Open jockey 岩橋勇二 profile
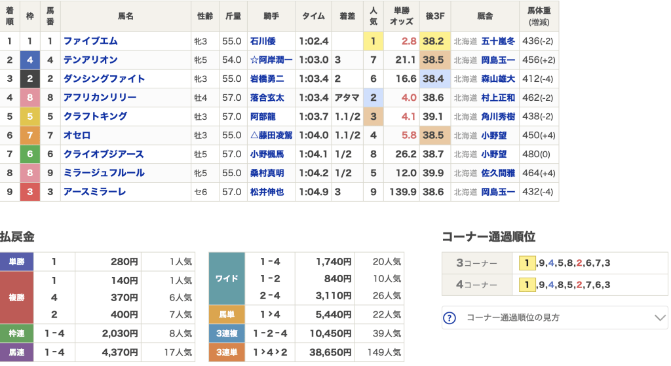This screenshot has width=671, height=366. [x=267, y=79]
